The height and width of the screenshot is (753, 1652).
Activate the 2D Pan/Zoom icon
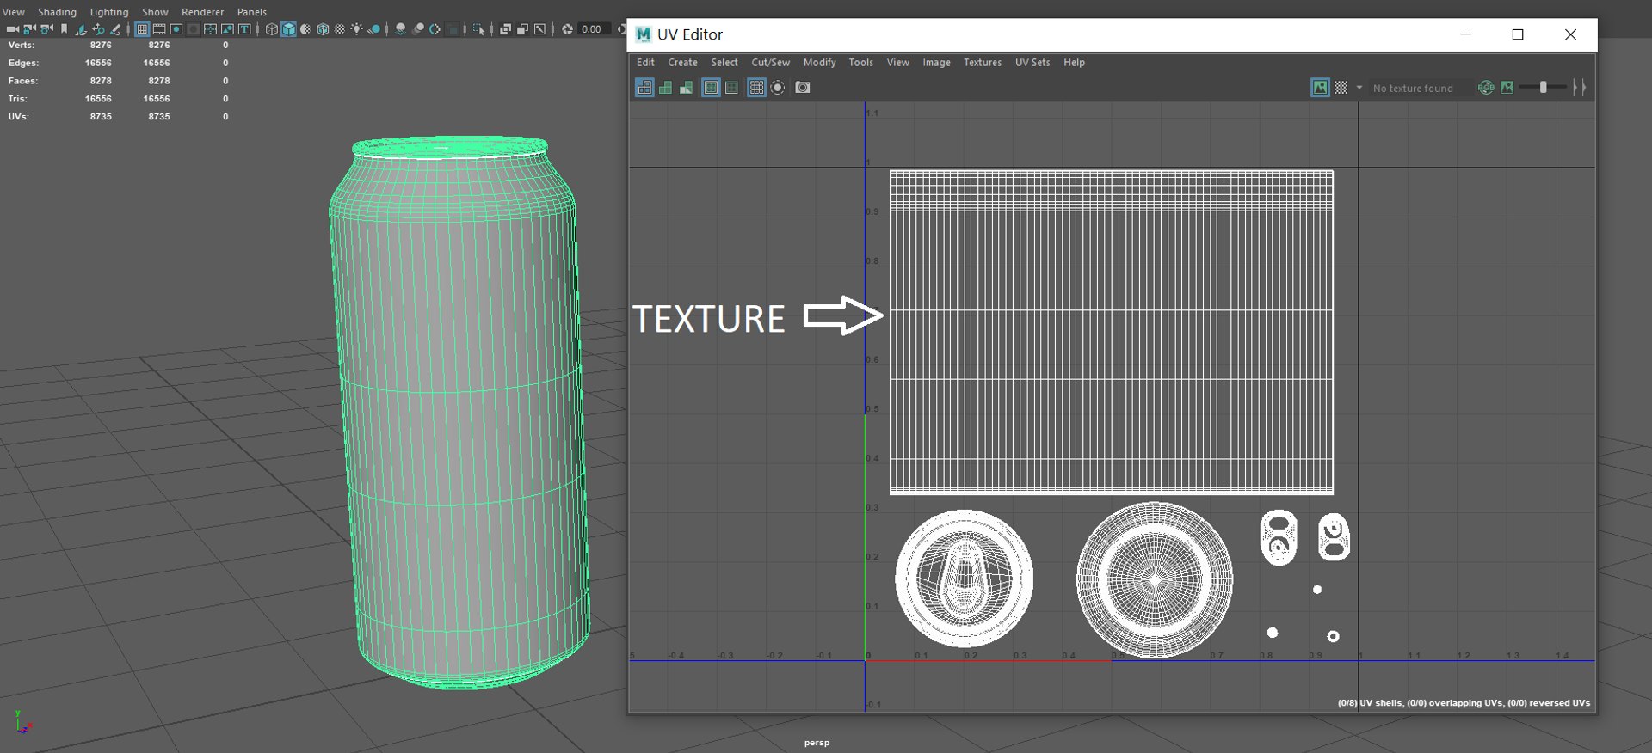click(x=98, y=29)
